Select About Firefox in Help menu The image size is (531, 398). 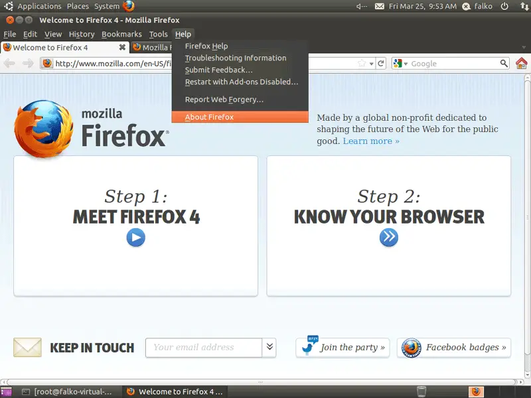coord(240,117)
